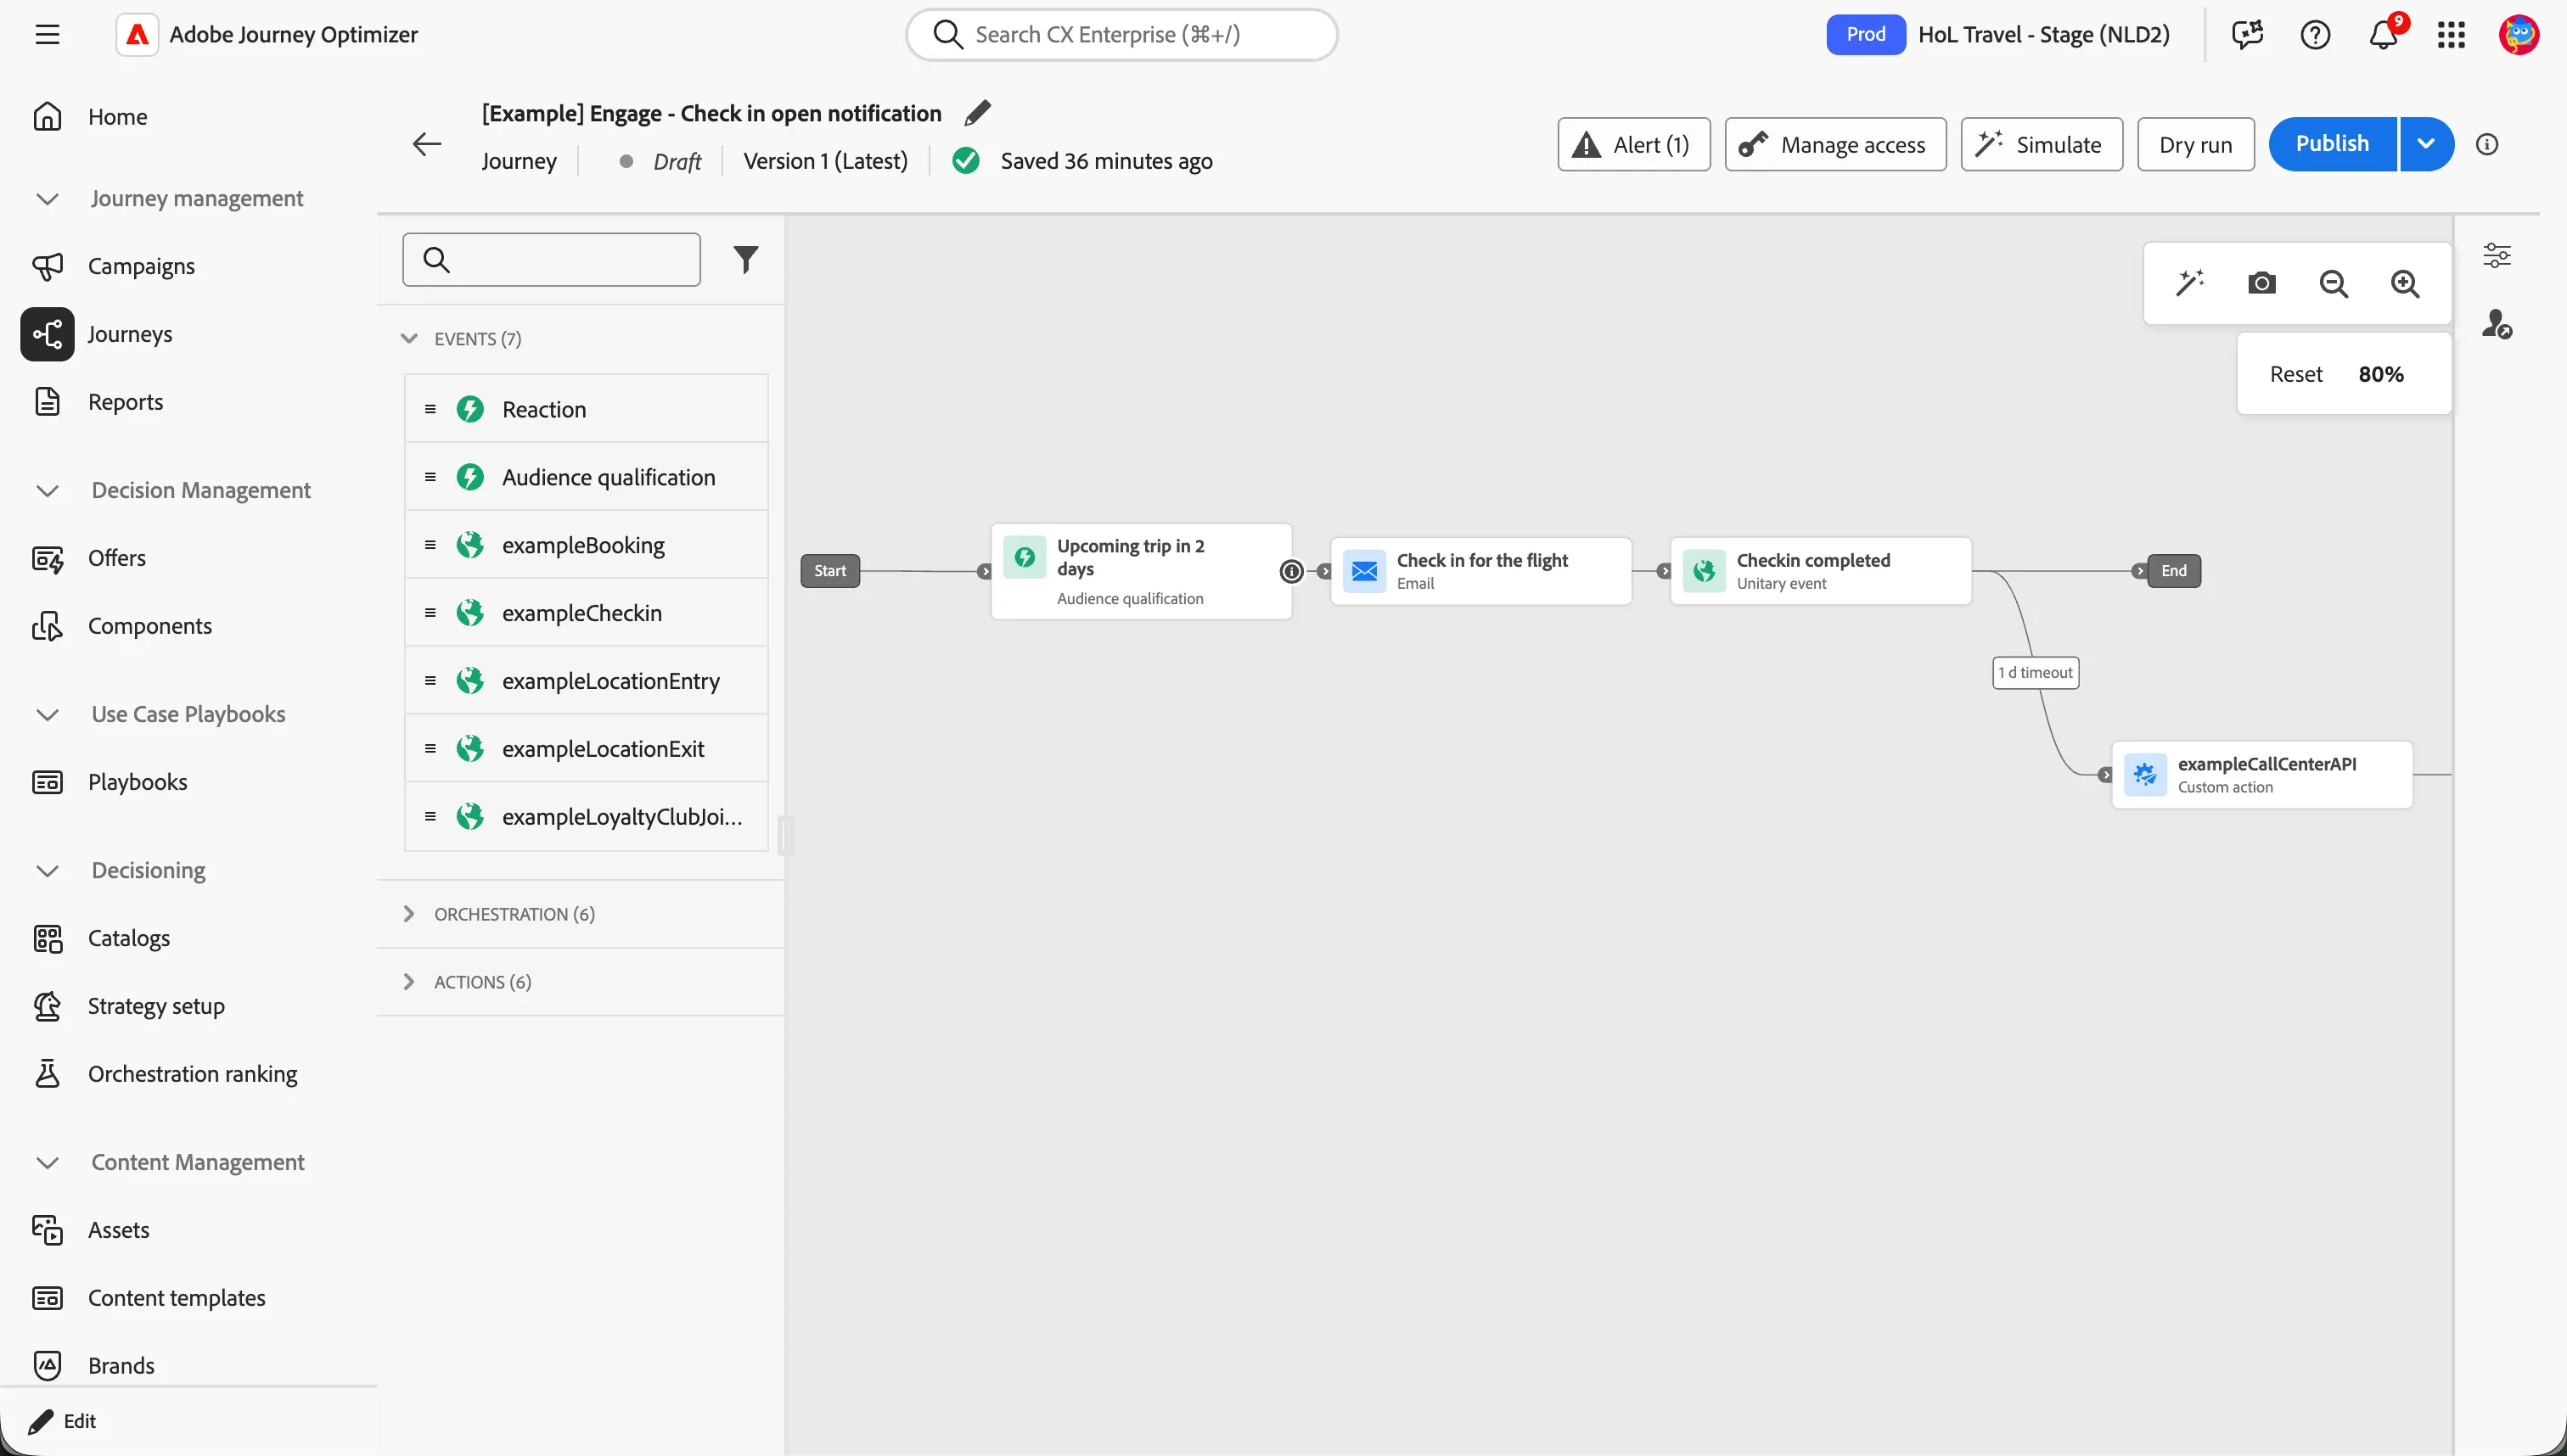The width and height of the screenshot is (2567, 1456).
Task: Collapse the Use Case Playbooks group
Action: tap(46, 714)
